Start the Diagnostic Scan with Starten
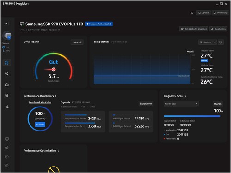231x173 pixels. [218, 104]
